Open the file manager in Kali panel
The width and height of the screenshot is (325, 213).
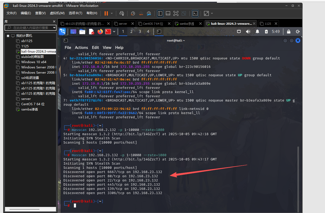point(82,32)
